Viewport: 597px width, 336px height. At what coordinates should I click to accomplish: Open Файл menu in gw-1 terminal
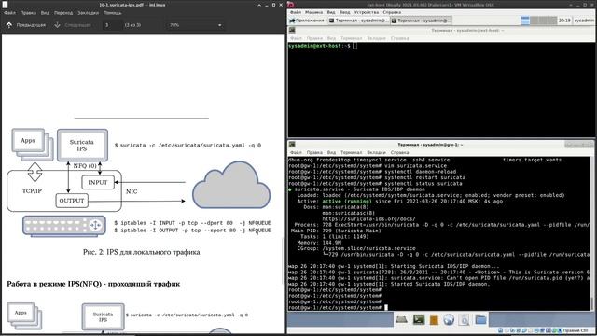pos(296,152)
